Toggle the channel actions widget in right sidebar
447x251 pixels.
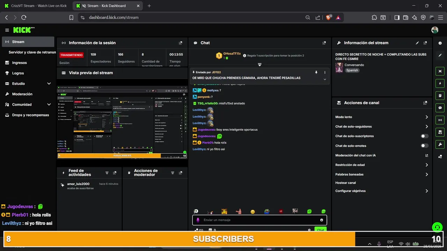coord(440,132)
